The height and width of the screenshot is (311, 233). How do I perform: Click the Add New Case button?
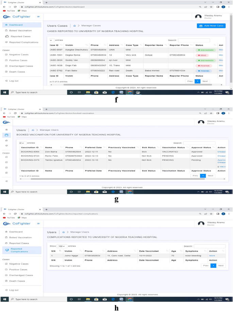[211, 26]
